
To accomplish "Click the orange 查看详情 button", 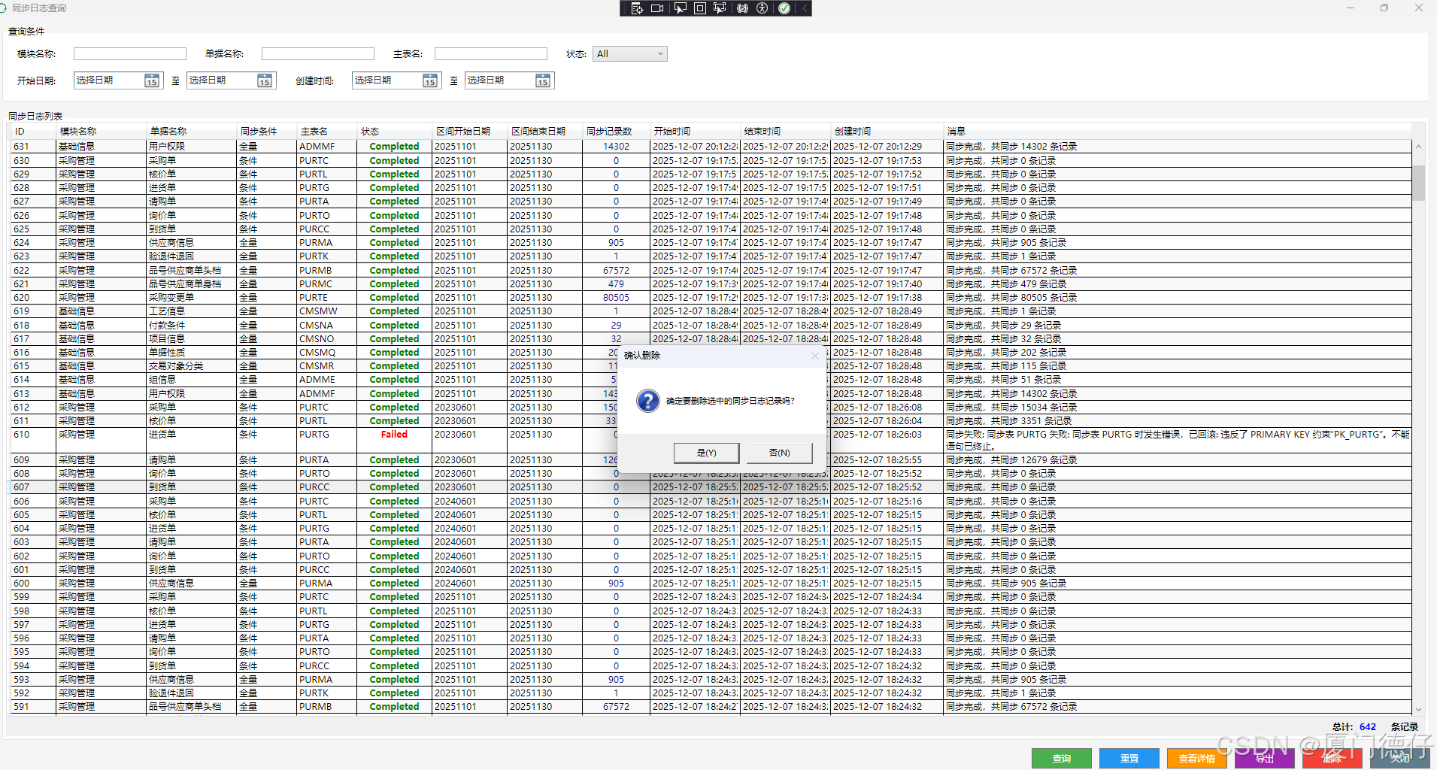I will [1197, 759].
